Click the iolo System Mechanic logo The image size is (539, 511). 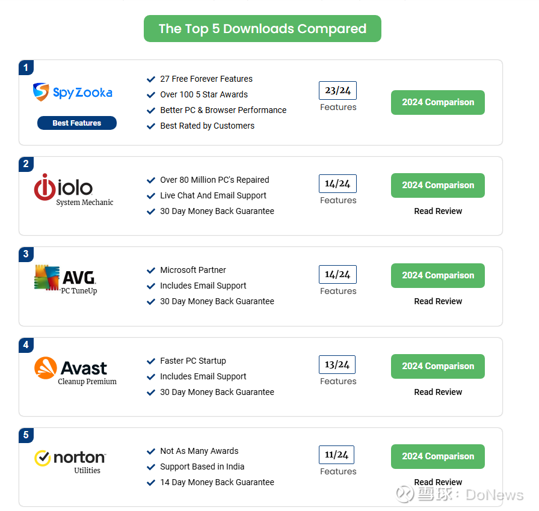[x=73, y=190]
